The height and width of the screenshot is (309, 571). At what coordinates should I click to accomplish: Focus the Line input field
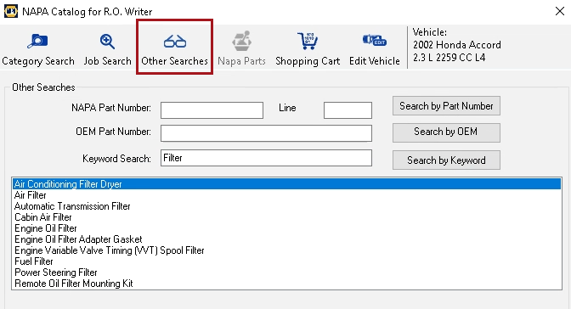click(x=348, y=110)
